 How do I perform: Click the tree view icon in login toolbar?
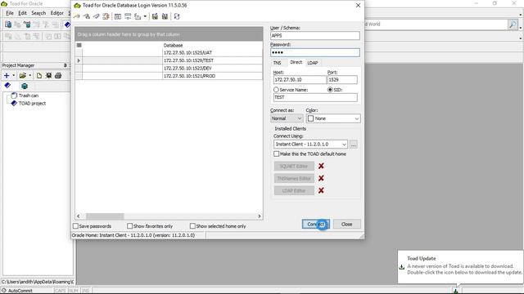138,16
